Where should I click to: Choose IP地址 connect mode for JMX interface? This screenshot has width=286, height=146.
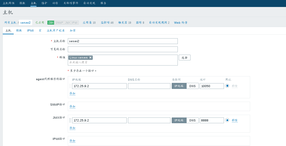coord(179,120)
